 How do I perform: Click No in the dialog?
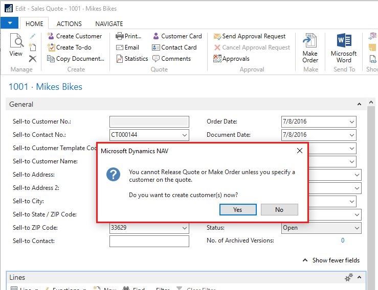(x=279, y=210)
